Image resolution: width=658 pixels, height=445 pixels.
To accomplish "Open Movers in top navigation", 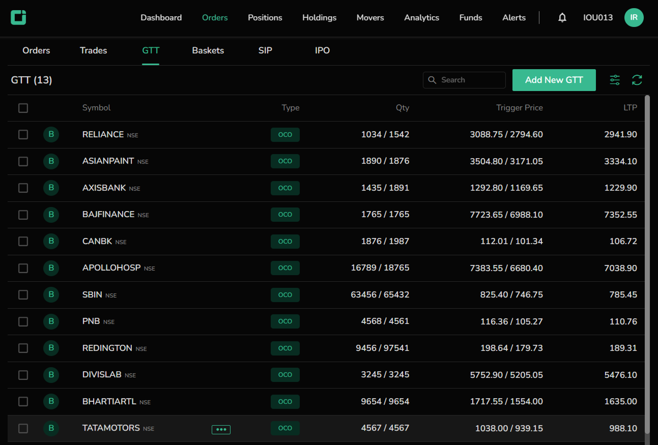I will (370, 18).
